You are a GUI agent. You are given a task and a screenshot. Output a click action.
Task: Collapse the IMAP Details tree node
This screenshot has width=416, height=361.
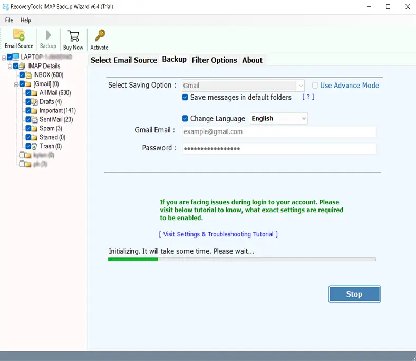(10, 66)
